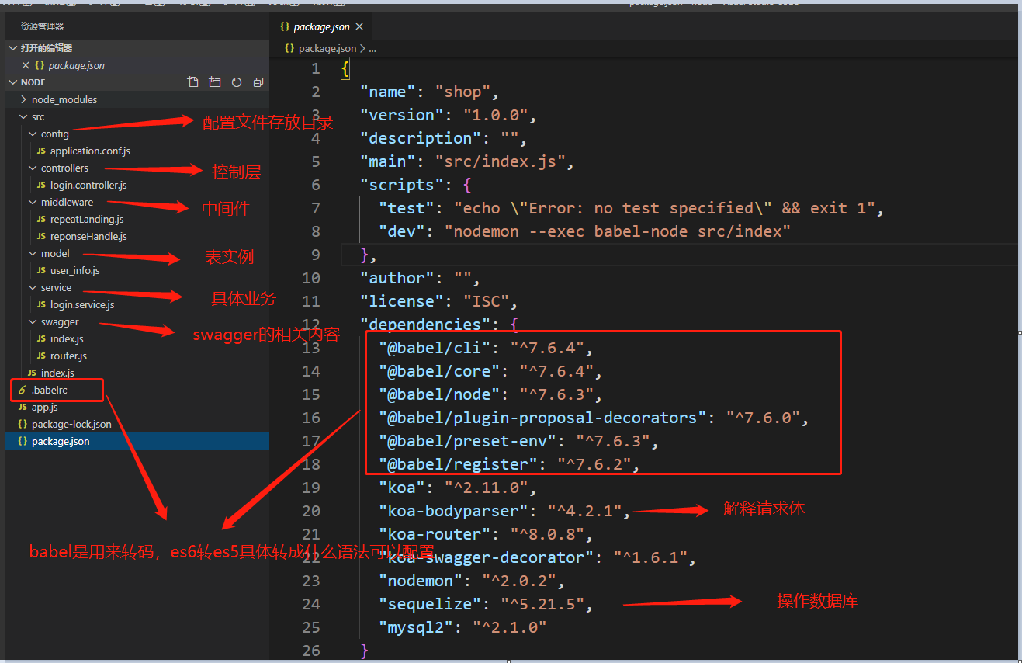The width and height of the screenshot is (1022, 663).
Task: Click the JS icon beside application.conf.js
Action: click(x=42, y=151)
